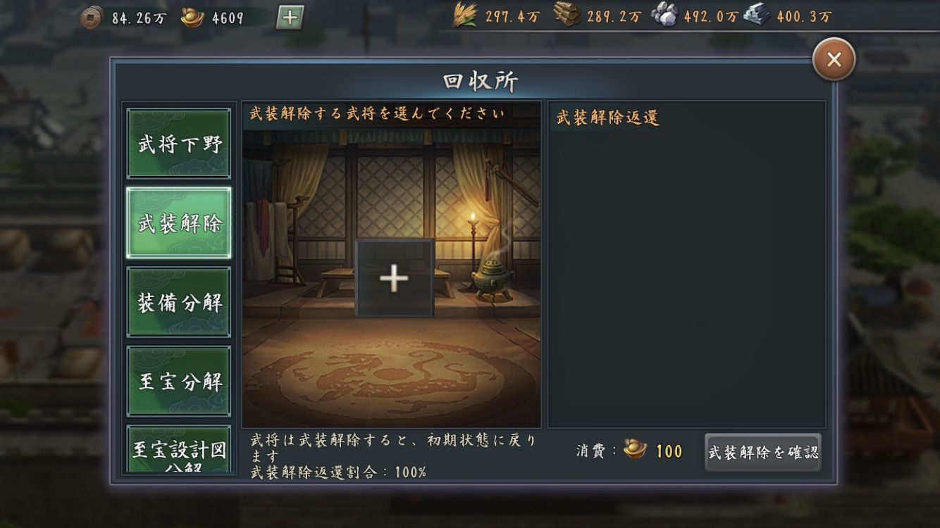Click the 武装解除返還 panel header
Viewport: 940px width, 528px height.
607,117
